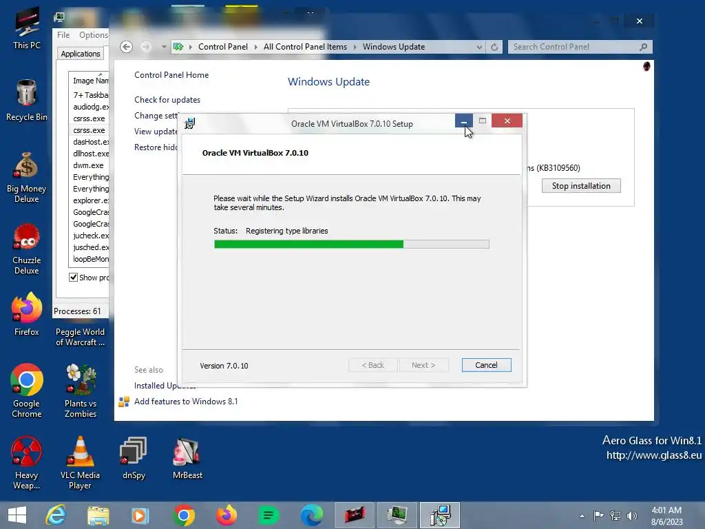Switch to Task Manager taskbar button
Image resolution: width=705 pixels, height=529 pixels.
coord(397,515)
